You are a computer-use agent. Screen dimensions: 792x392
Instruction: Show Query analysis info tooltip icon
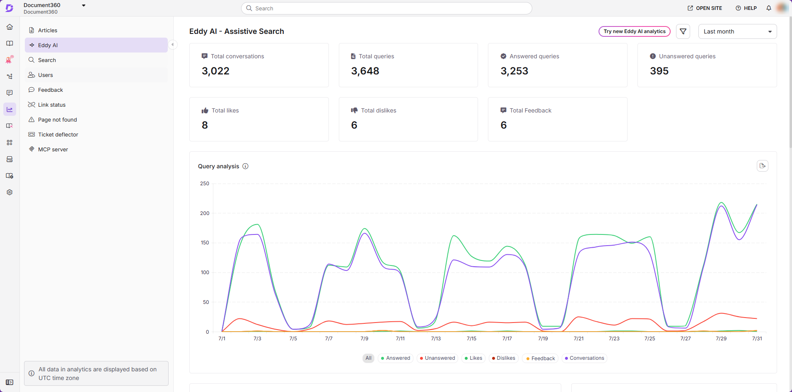click(x=245, y=166)
